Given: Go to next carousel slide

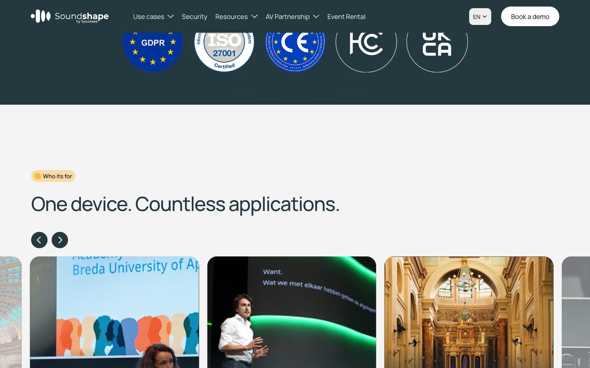Looking at the screenshot, I should pos(60,240).
